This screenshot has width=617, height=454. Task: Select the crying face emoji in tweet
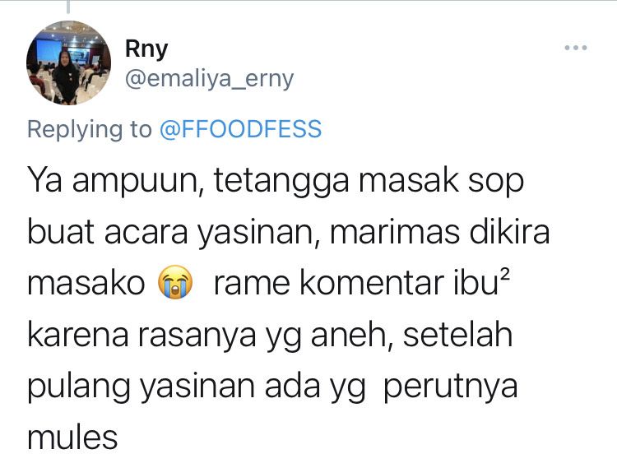(175, 282)
